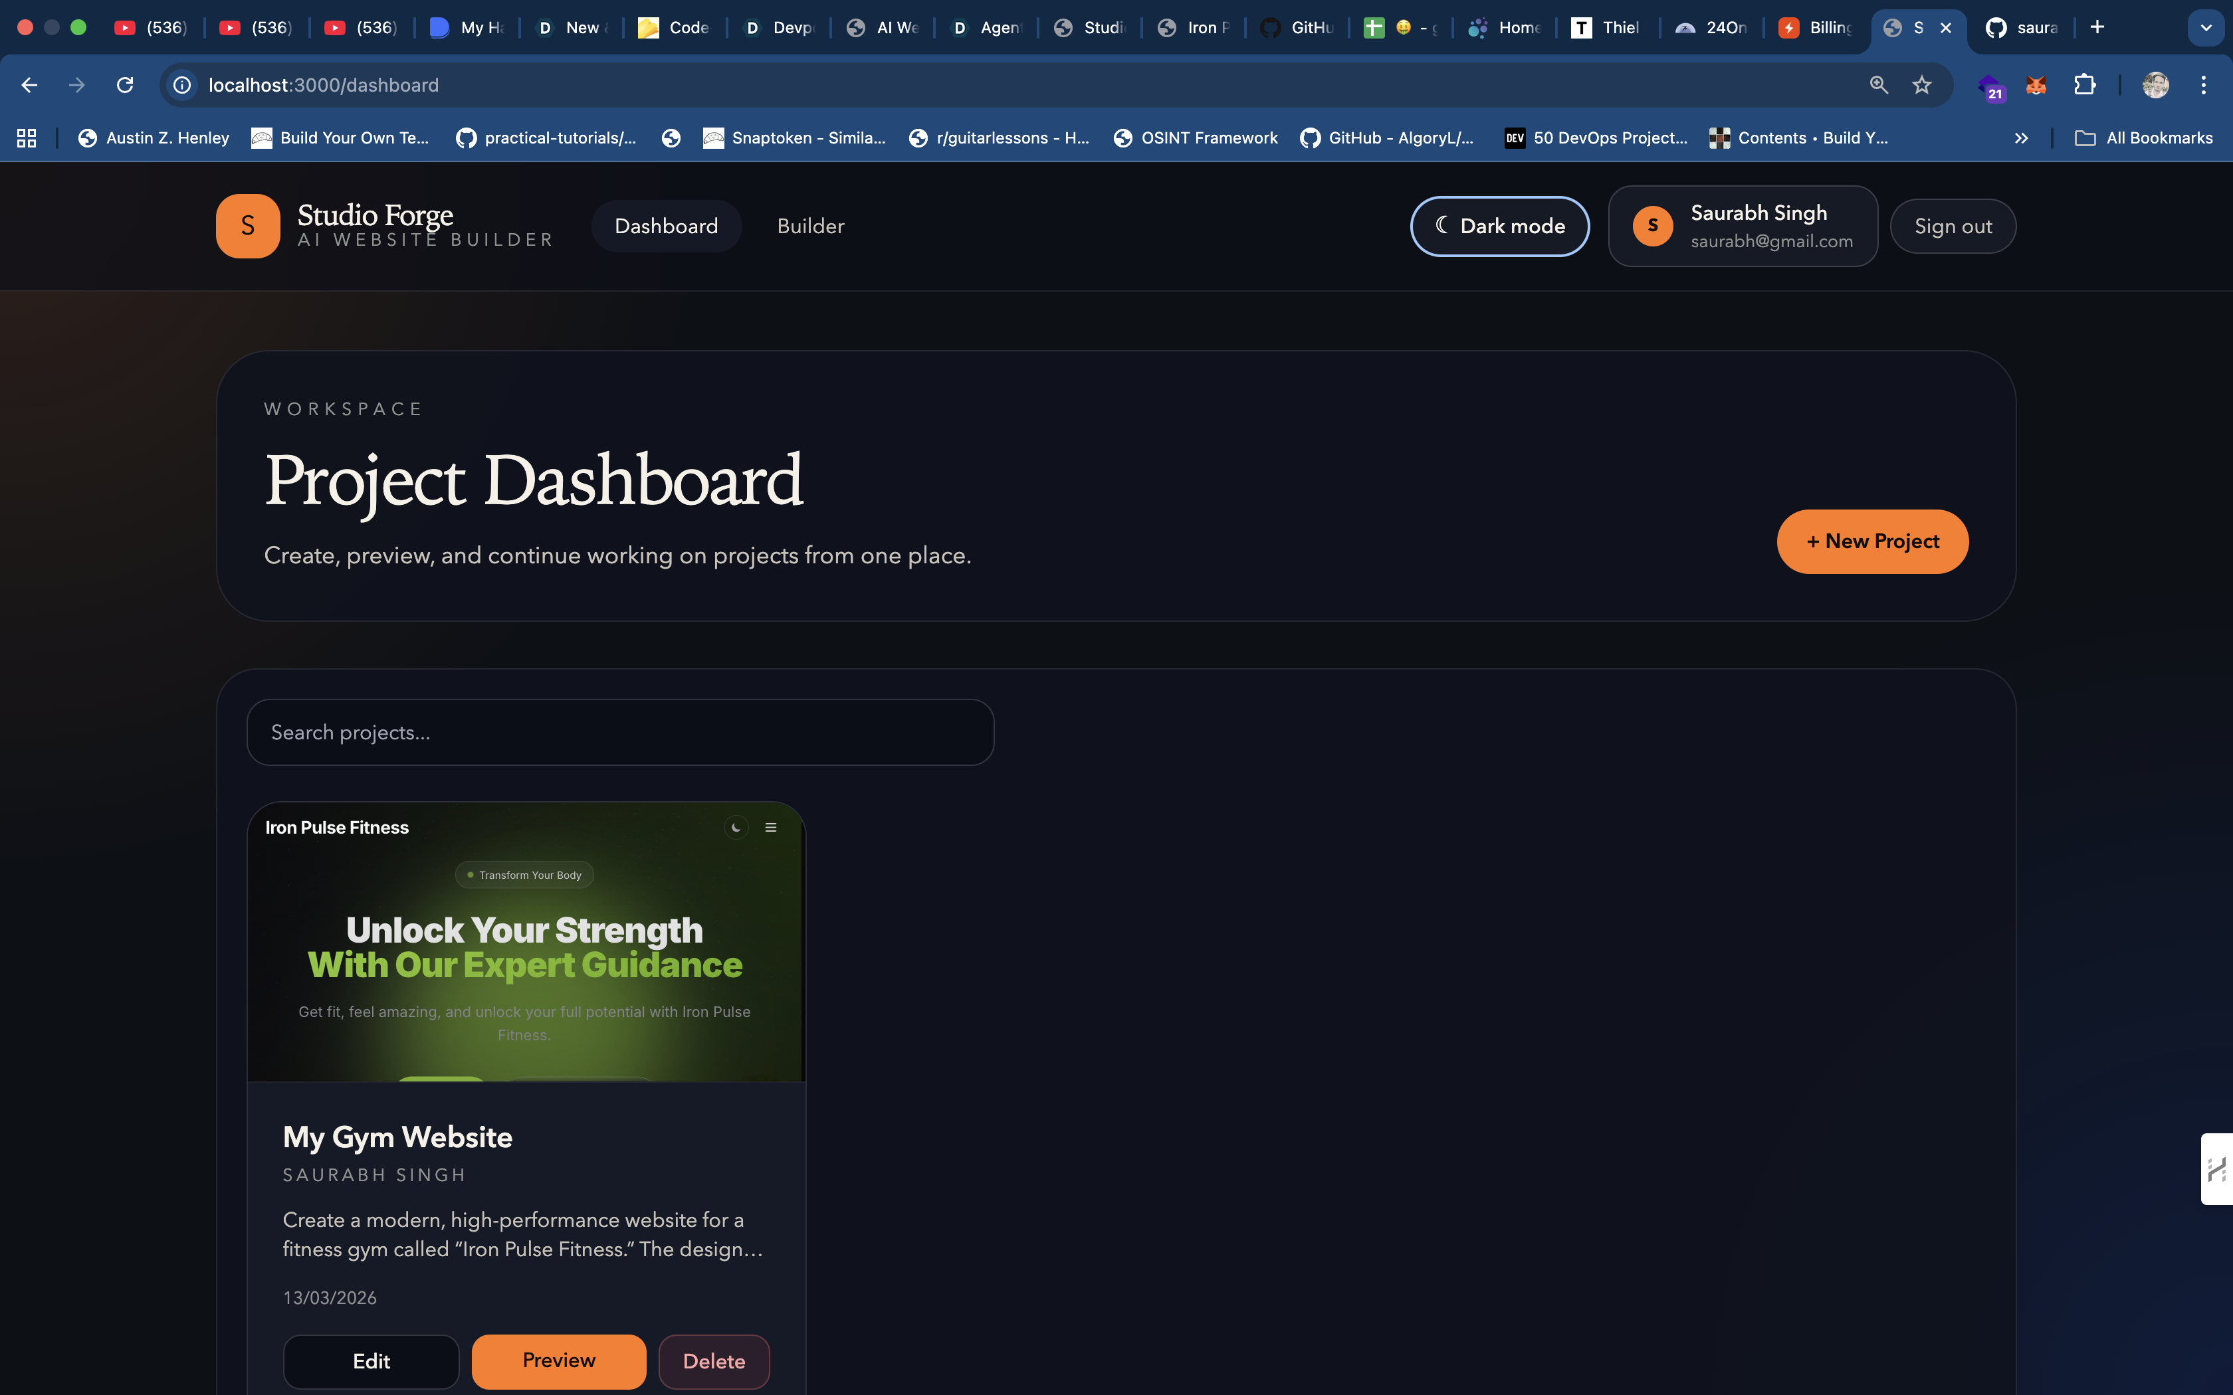Click the browser zoom magnifier icon
2233x1395 pixels.
coord(1879,85)
